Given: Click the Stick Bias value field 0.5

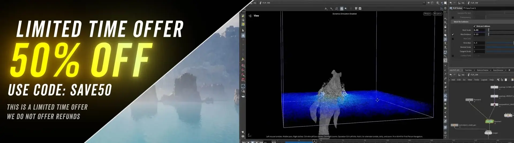Looking at the screenshot, I should coord(479,43).
